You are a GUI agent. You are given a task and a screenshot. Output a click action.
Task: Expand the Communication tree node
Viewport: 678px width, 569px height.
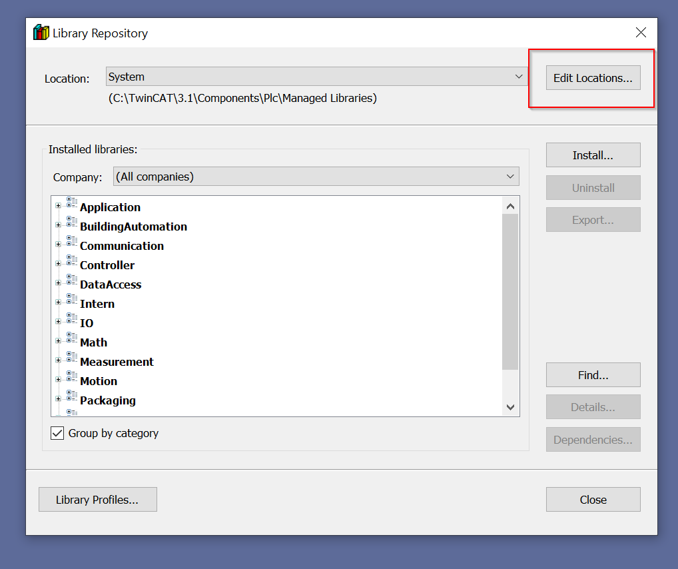click(x=59, y=245)
